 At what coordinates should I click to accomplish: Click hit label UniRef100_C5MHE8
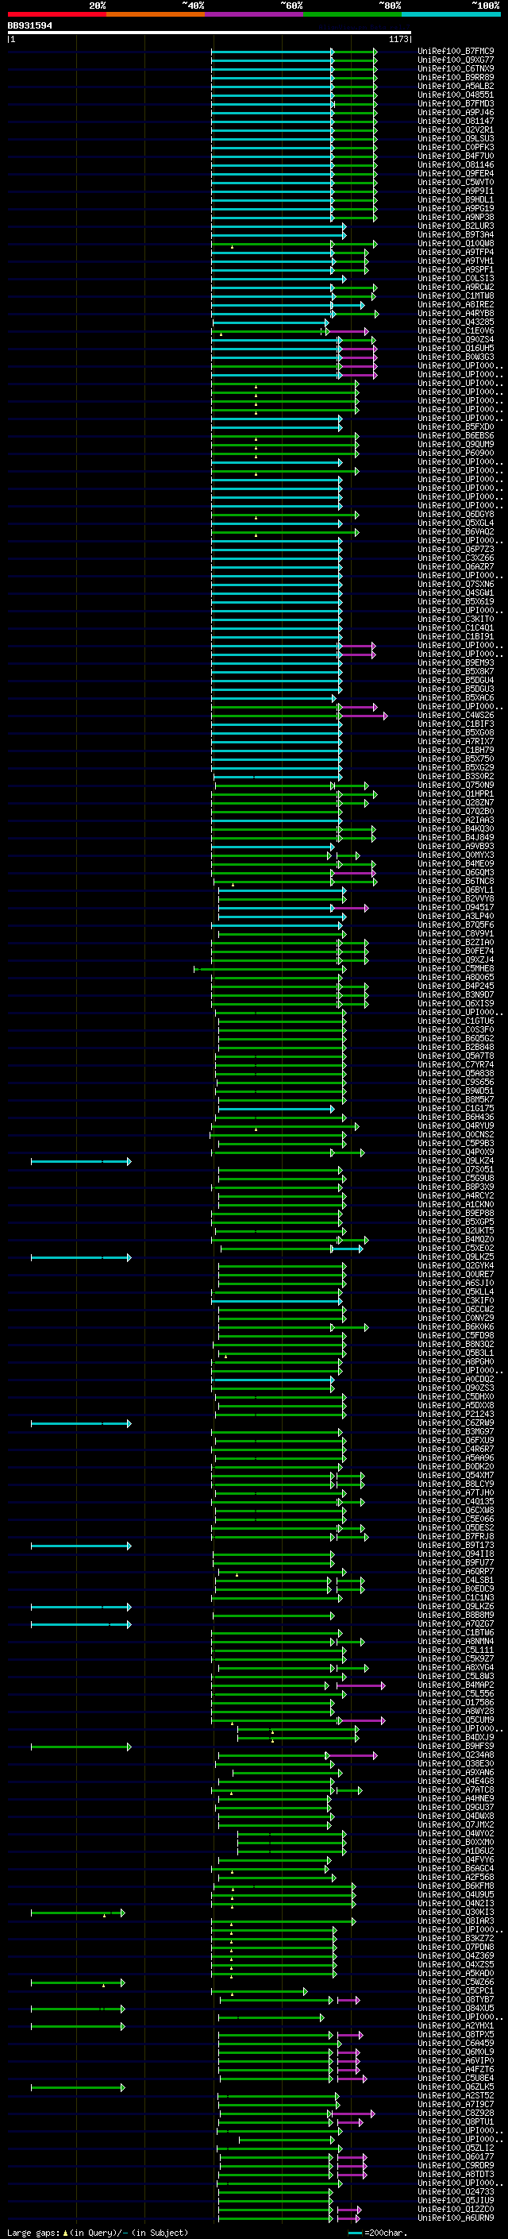pyautogui.click(x=456, y=968)
